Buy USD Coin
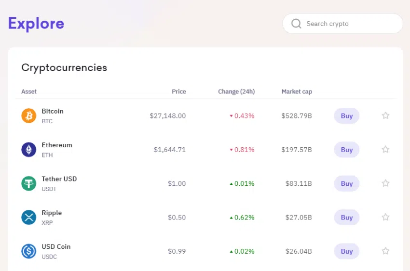410x271 pixels. coord(347,251)
